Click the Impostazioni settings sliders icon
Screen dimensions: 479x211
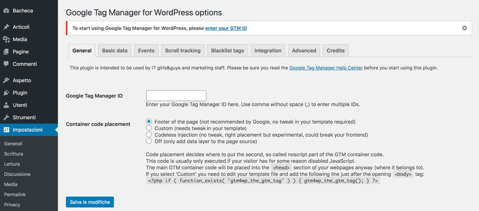pos(6,130)
